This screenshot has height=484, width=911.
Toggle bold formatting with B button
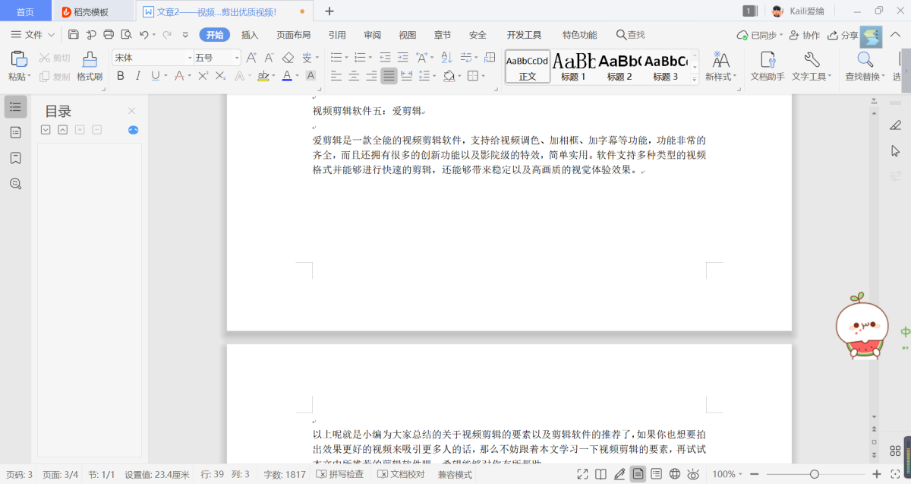coord(120,75)
